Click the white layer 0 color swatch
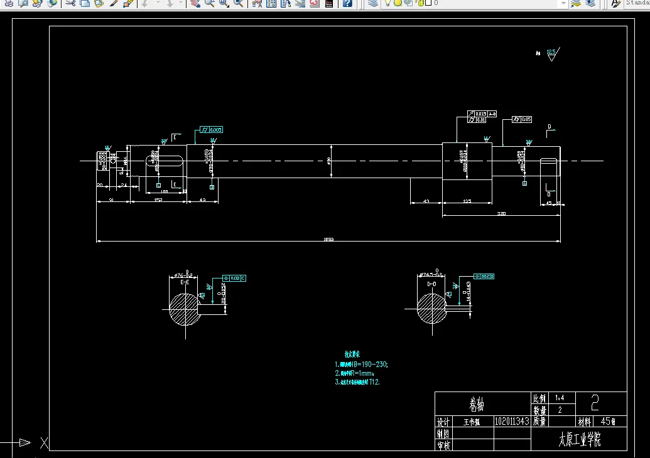Screen dimensions: 650x458 coord(428,3)
